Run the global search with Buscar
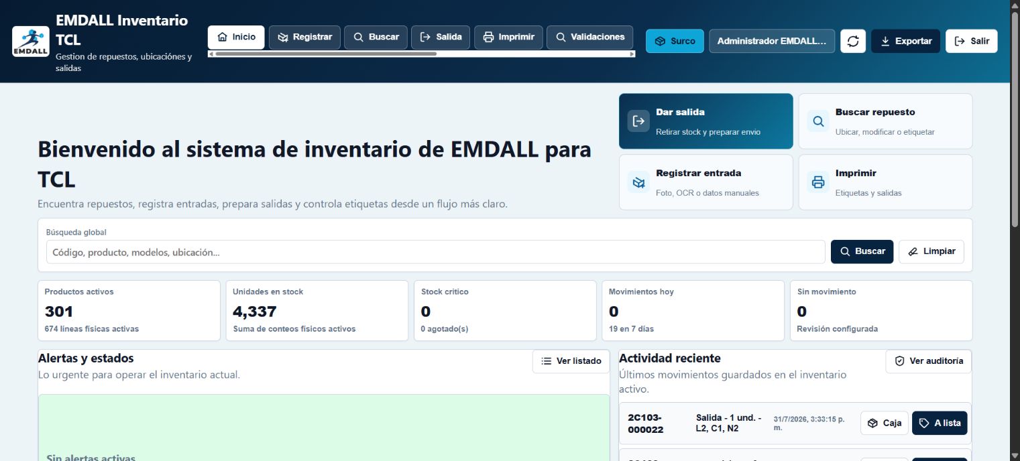This screenshot has height=461, width=1020. coord(862,251)
